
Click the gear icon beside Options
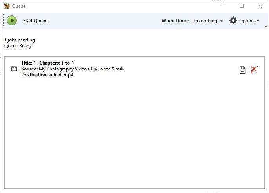point(233,20)
